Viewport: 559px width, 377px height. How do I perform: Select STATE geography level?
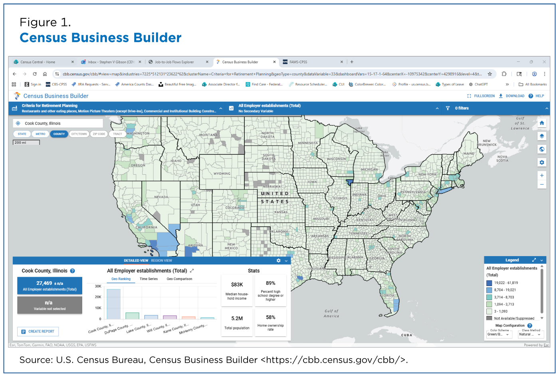(22, 134)
